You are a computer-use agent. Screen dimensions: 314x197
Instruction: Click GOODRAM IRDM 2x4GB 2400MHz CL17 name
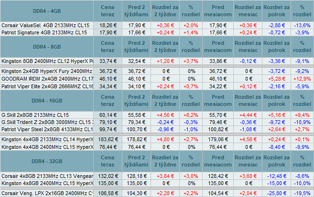(47, 79)
